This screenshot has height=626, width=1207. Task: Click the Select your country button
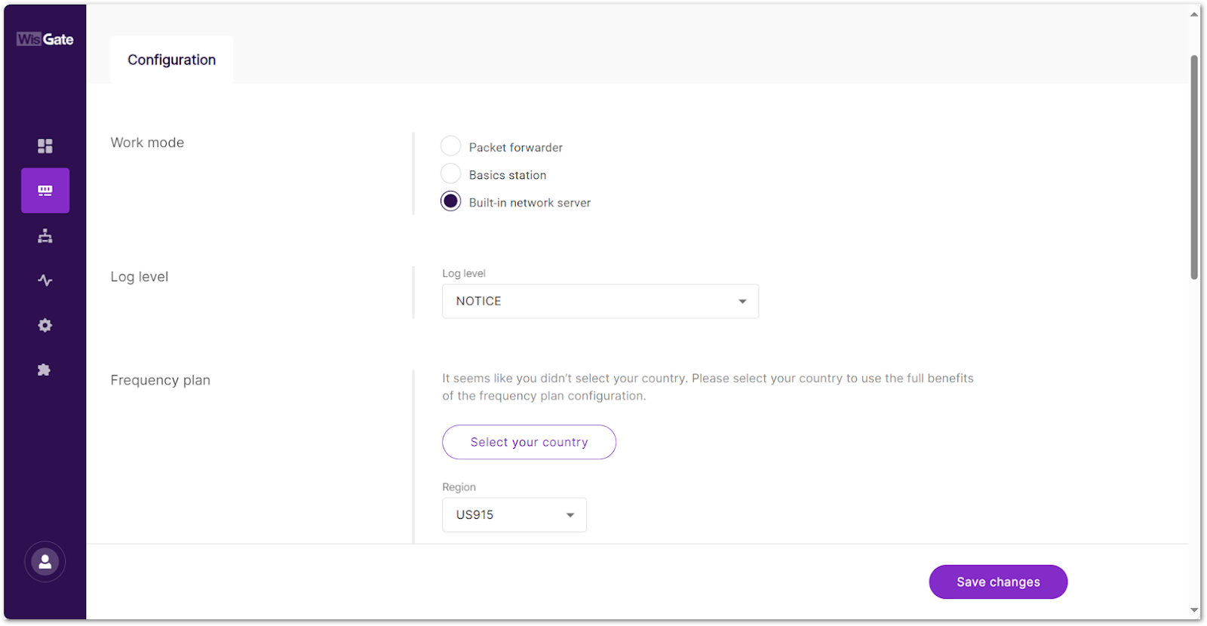pyautogui.click(x=529, y=442)
